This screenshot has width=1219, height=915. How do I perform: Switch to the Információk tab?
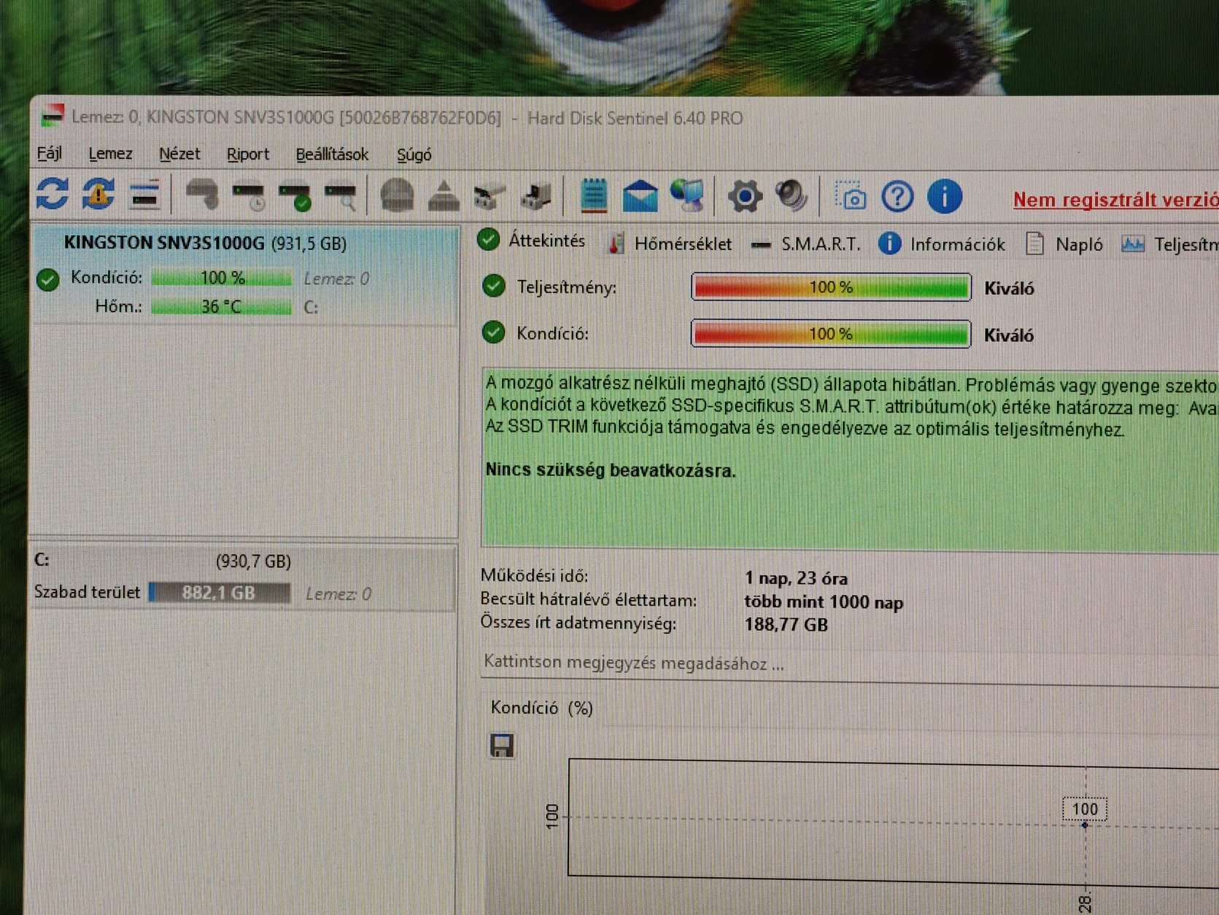(942, 244)
